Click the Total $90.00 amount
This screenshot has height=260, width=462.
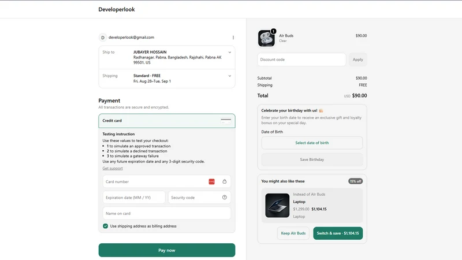[359, 95]
